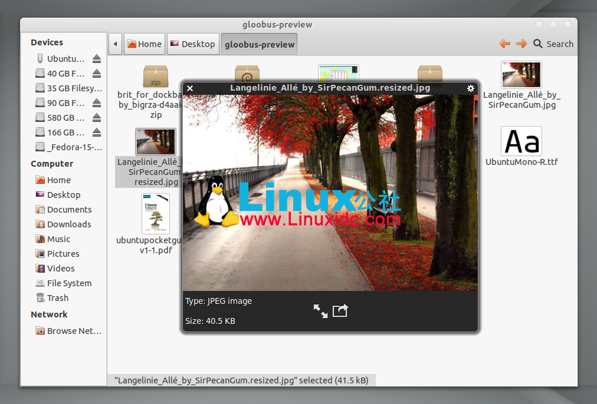Open the preview settings gear
The image size is (597, 404).
(x=470, y=88)
